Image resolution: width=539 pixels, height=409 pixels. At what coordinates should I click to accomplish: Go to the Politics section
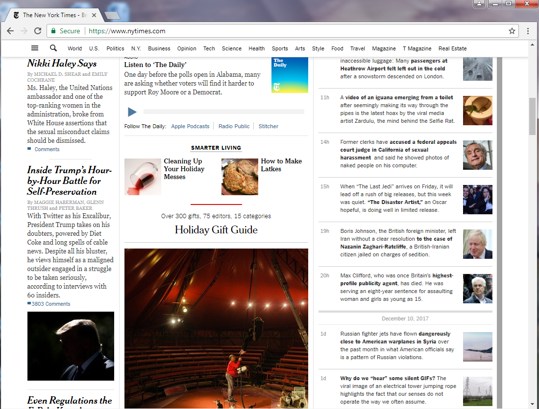click(x=115, y=48)
